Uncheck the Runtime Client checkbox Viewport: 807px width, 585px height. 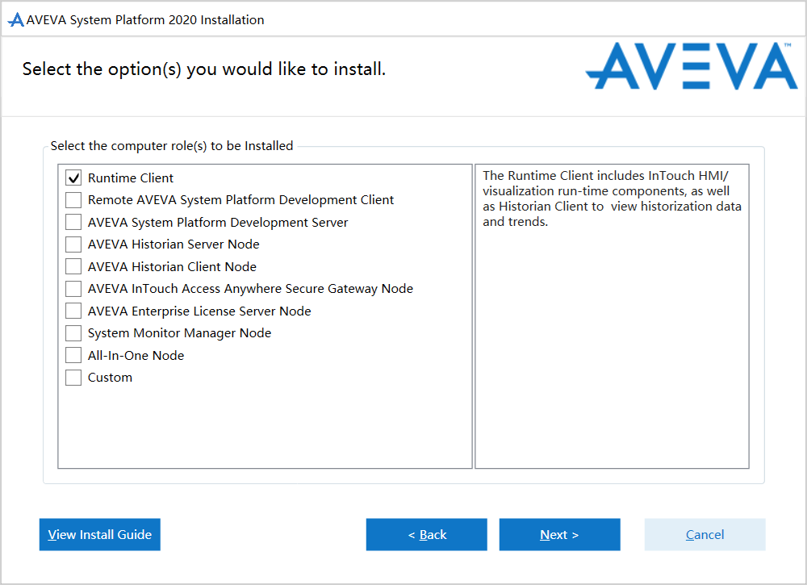click(x=73, y=178)
